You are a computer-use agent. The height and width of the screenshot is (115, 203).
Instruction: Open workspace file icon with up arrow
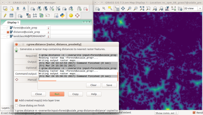tap(18, 9)
